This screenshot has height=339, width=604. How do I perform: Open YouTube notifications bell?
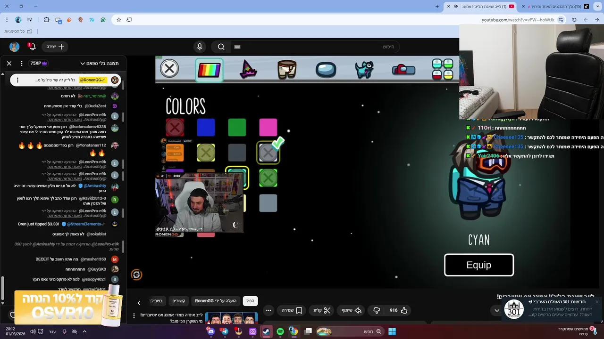point(32,47)
